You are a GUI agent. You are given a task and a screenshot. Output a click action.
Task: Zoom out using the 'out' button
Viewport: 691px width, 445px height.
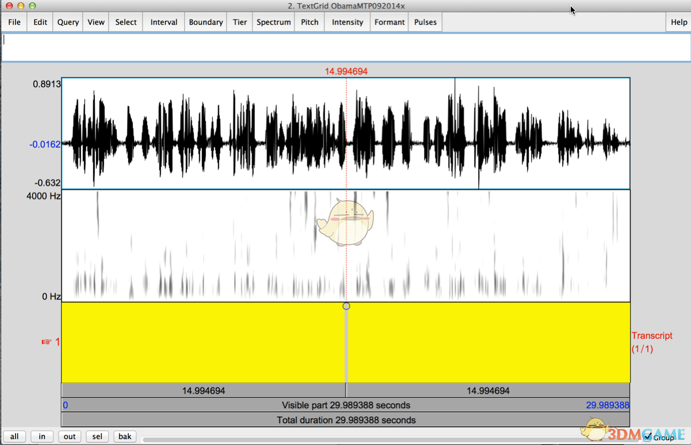pos(70,436)
